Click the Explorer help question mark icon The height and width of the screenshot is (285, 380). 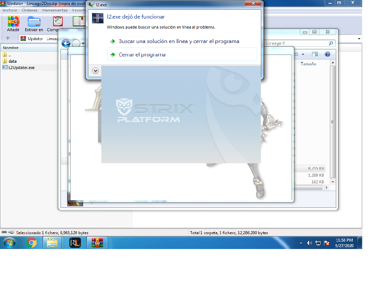(x=327, y=54)
